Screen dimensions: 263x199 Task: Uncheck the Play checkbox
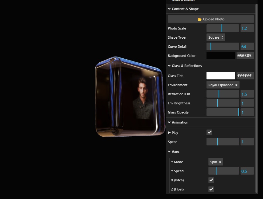coord(209,132)
